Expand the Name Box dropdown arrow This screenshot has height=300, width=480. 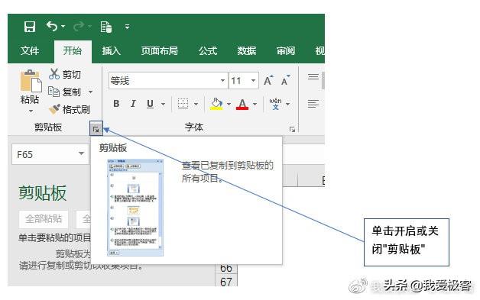[x=81, y=153]
